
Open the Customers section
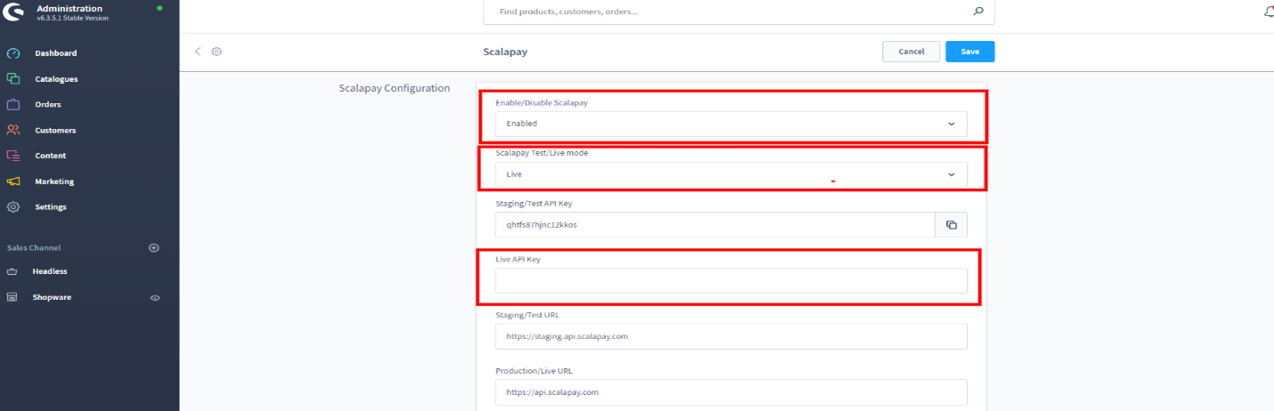(55, 130)
